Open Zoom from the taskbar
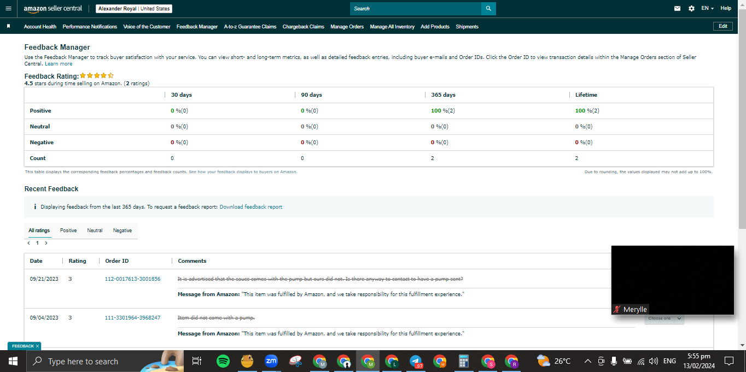Screen dimensions: 746x372 [x=271, y=361]
